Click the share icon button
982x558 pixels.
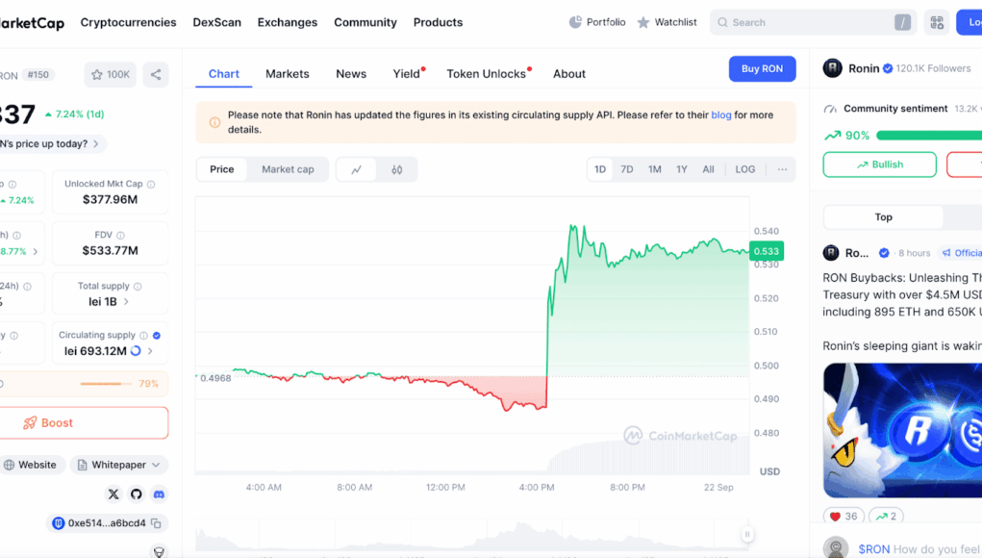tap(155, 74)
